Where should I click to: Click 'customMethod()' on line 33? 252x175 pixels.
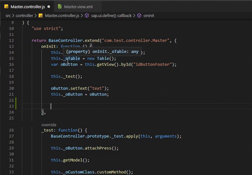(114, 172)
